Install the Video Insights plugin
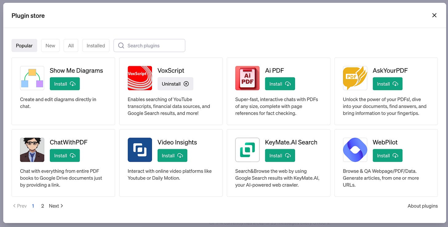Image resolution: width=448 pixels, height=227 pixels. [172, 155]
